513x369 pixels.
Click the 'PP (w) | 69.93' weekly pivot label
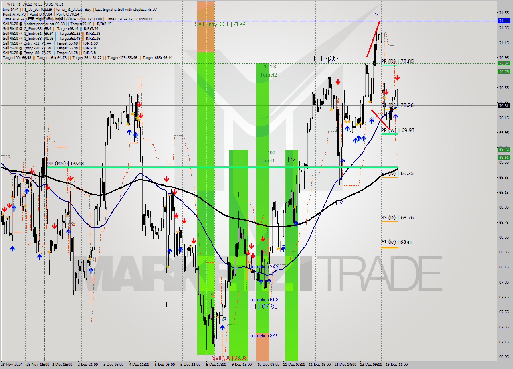(398, 130)
